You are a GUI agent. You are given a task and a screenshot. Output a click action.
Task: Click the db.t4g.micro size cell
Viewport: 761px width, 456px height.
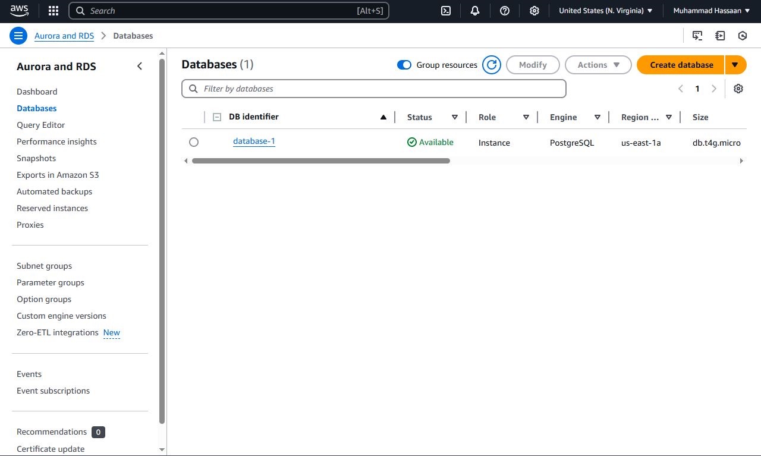pyautogui.click(x=716, y=143)
